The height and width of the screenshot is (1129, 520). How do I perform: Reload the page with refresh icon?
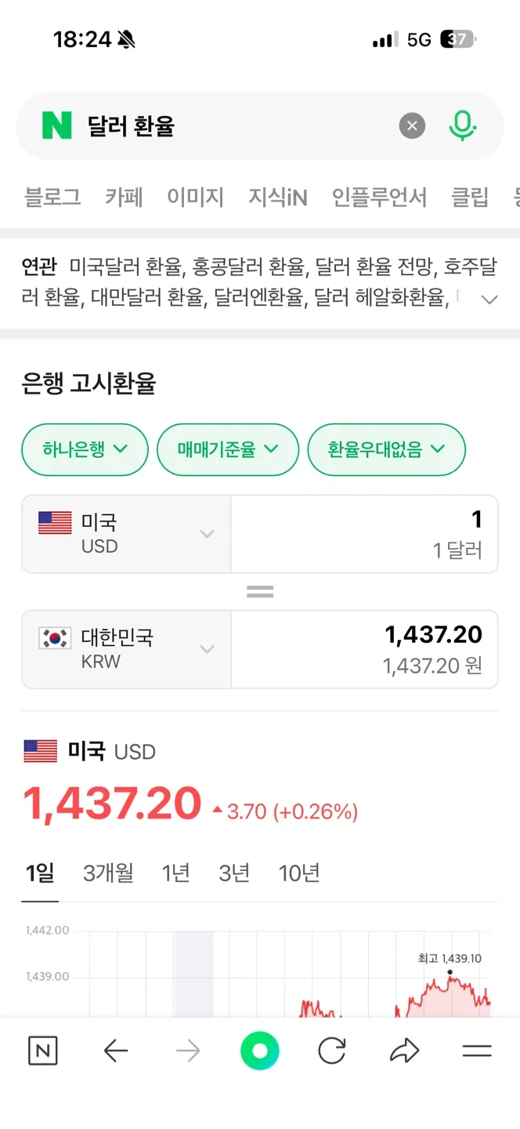tap(332, 1051)
